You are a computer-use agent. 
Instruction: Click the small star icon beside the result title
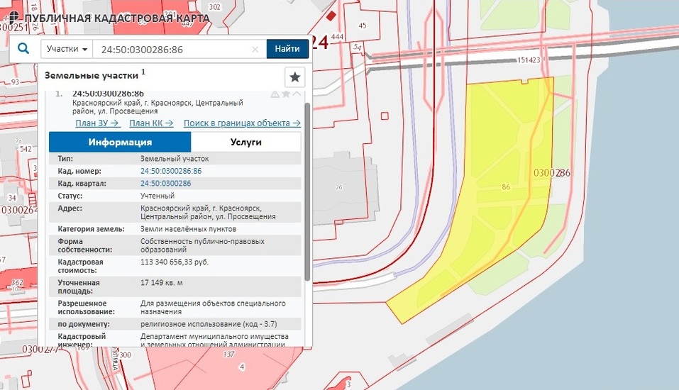click(x=286, y=94)
